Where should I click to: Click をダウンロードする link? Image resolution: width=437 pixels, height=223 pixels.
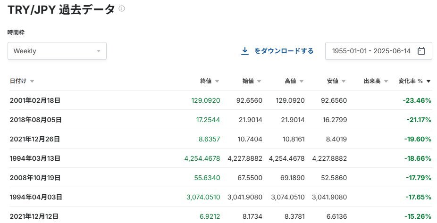[284, 51]
